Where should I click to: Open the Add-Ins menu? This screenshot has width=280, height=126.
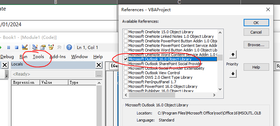(x=57, y=57)
